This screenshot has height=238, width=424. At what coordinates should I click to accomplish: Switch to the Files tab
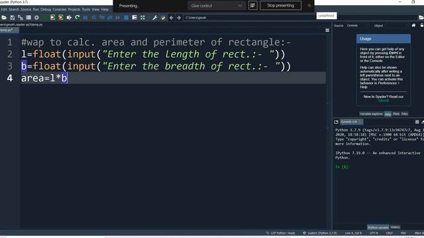point(405,114)
